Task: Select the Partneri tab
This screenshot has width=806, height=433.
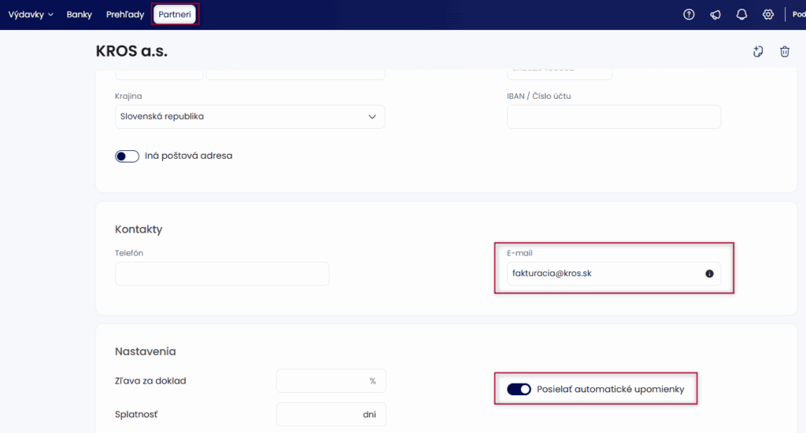Action: [175, 14]
